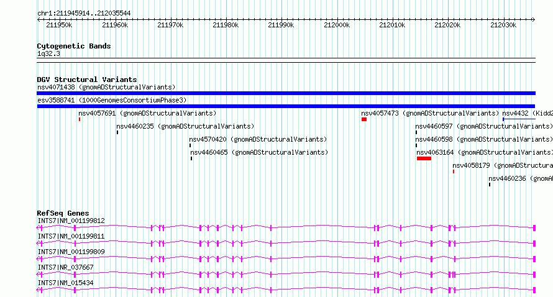This screenshot has height=297, width=553.
Task: Click the nsv4071438 blue variant bar
Action: [286, 93]
